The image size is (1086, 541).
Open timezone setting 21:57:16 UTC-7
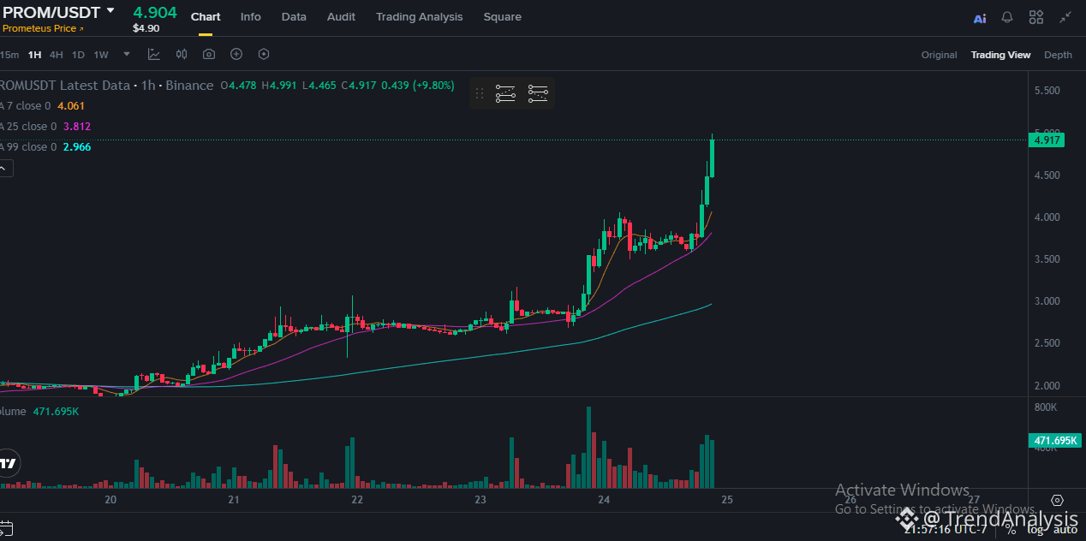[x=944, y=530]
